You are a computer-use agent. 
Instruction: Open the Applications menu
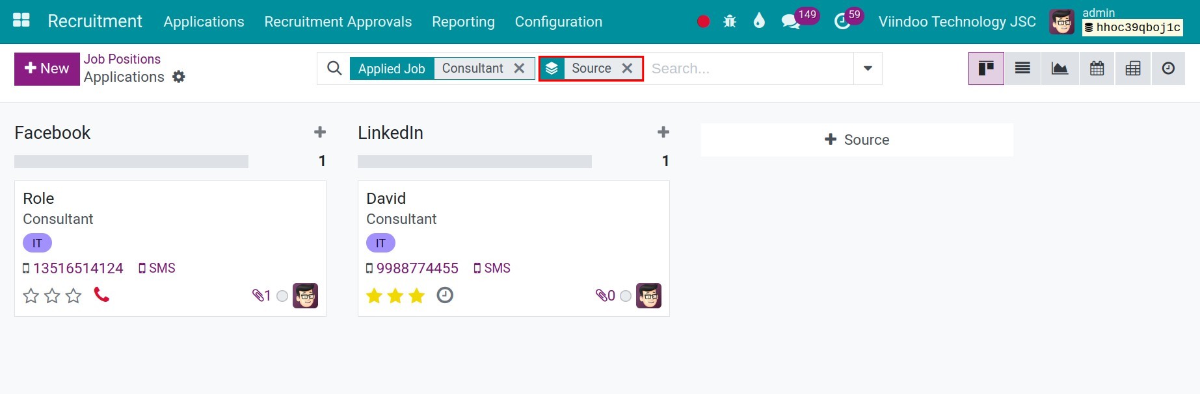point(204,21)
